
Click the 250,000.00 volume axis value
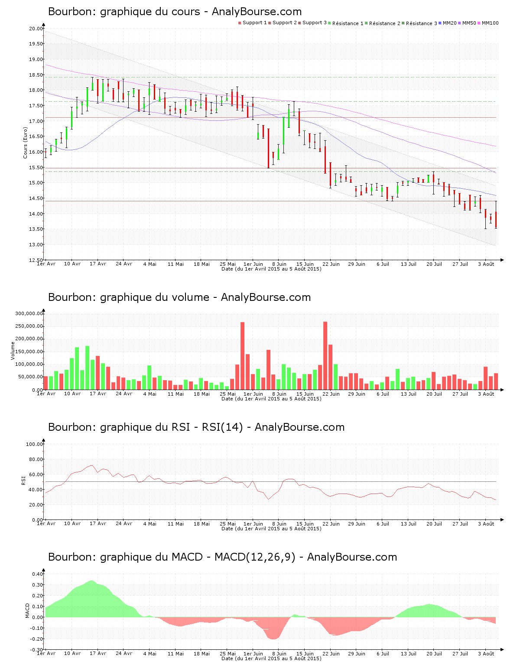coord(29,326)
